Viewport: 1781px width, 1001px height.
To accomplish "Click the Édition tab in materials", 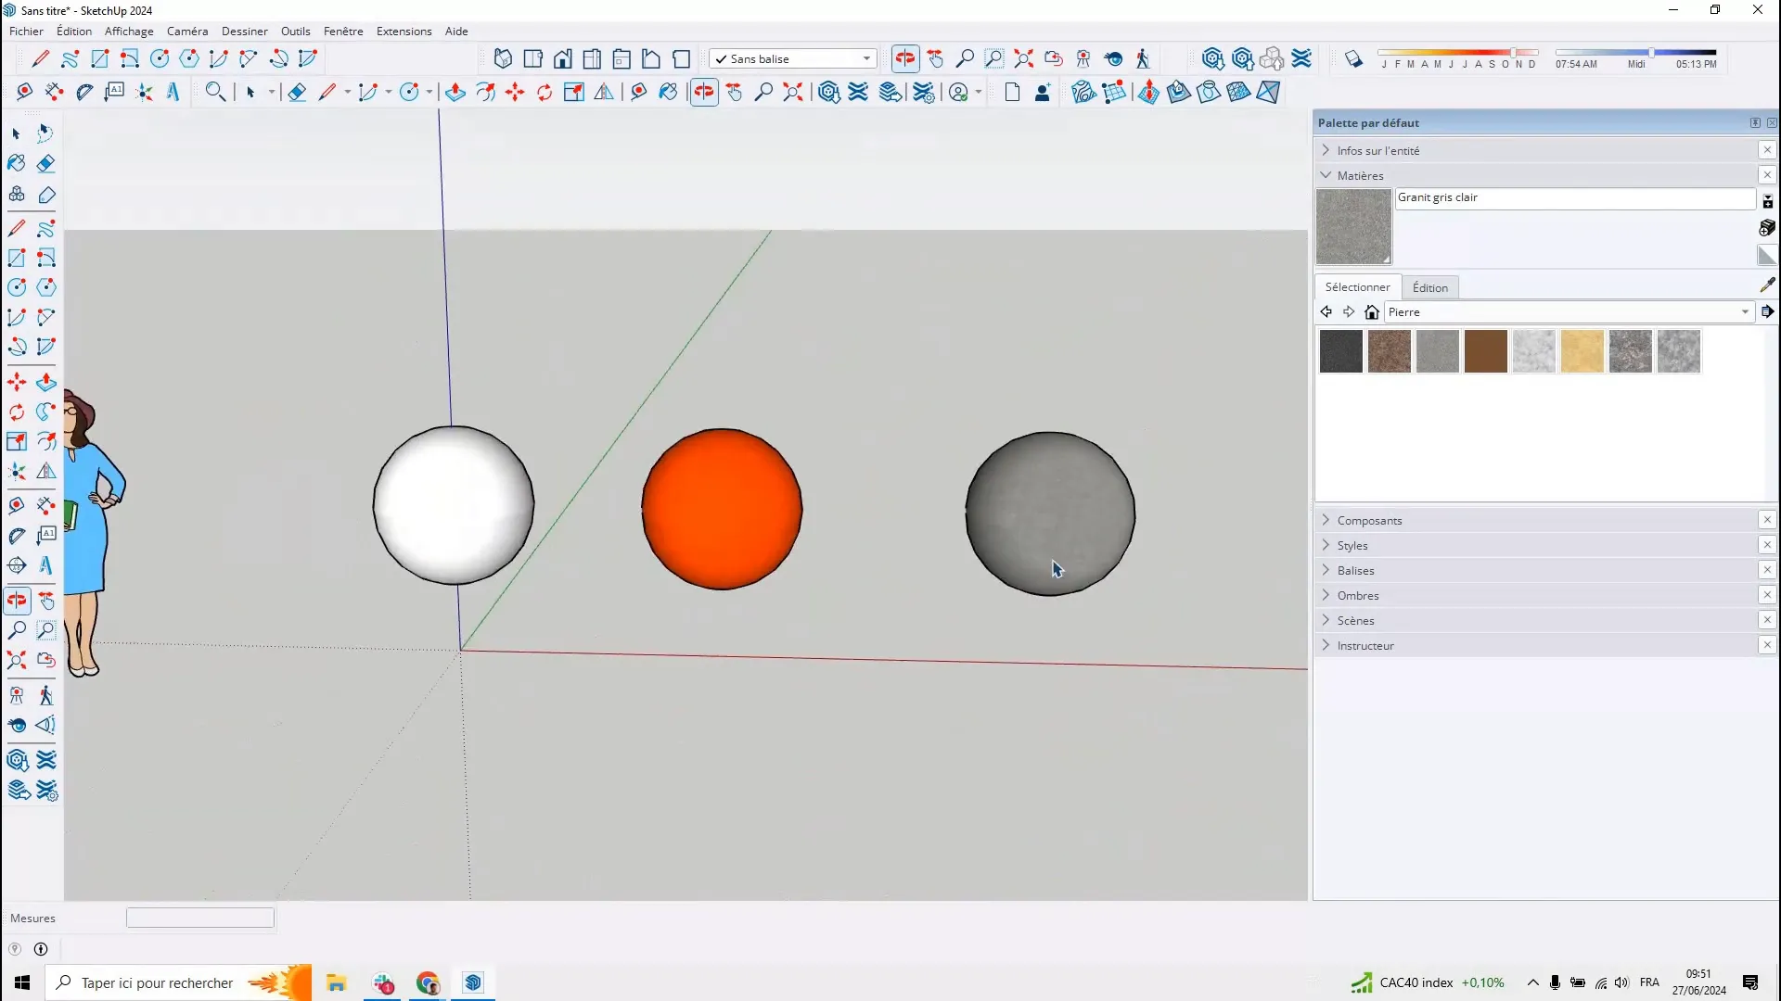I will point(1429,286).
